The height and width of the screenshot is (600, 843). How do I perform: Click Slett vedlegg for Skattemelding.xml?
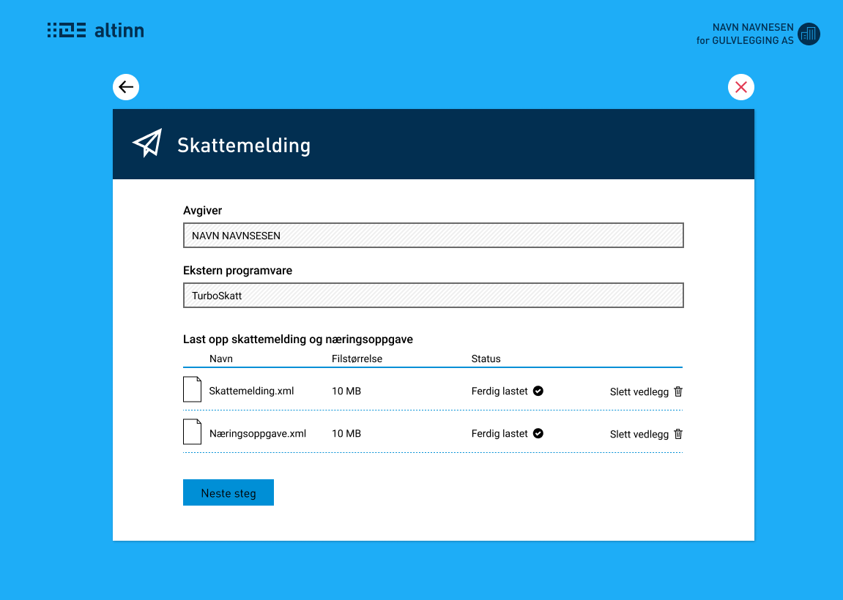[639, 391]
